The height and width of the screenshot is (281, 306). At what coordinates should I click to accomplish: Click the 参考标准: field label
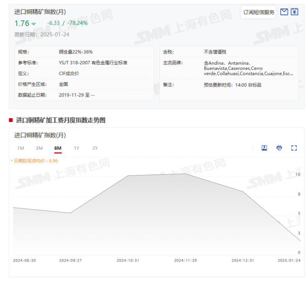pos(28,63)
